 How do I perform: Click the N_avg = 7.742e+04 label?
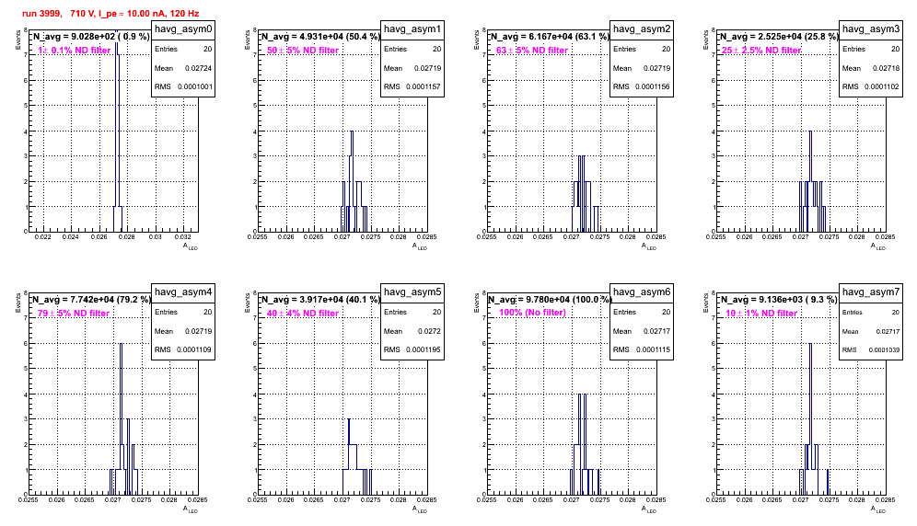click(91, 300)
